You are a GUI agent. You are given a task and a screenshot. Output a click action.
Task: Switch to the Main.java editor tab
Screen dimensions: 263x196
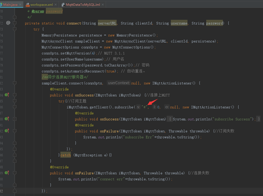pyautogui.click(x=10, y=4)
